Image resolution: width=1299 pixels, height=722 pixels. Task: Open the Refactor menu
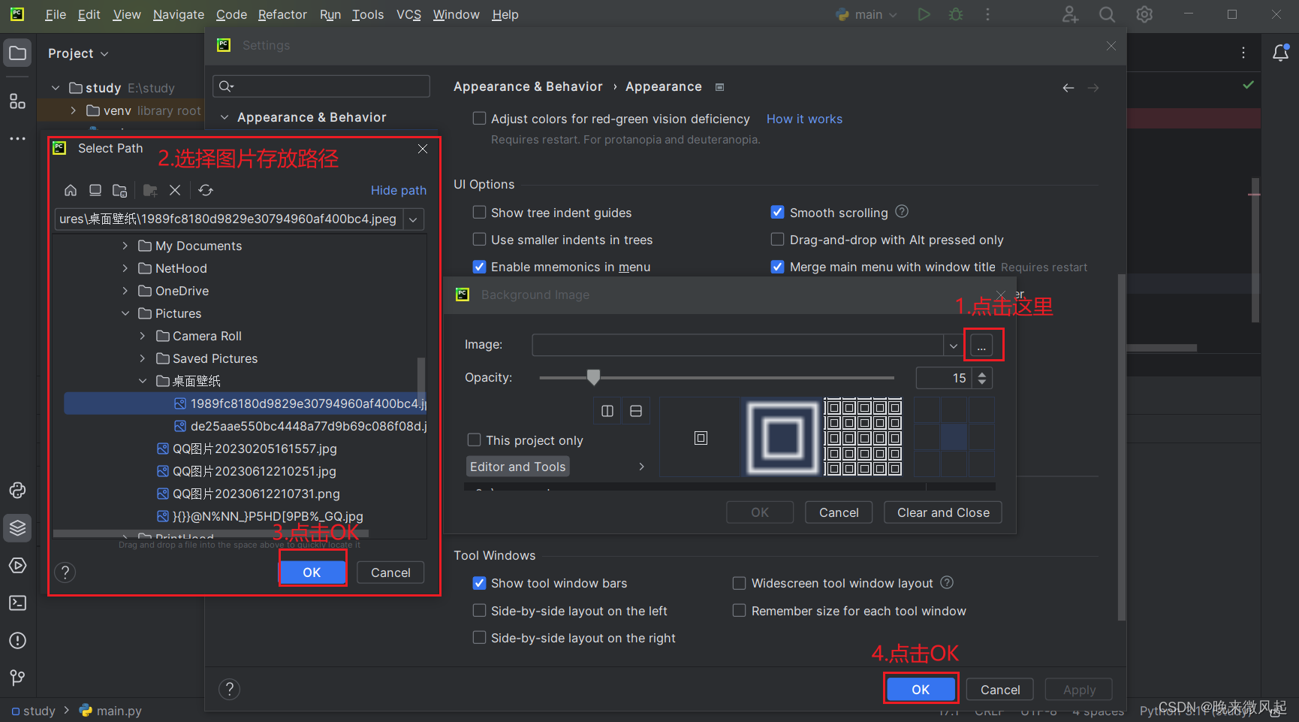click(282, 14)
